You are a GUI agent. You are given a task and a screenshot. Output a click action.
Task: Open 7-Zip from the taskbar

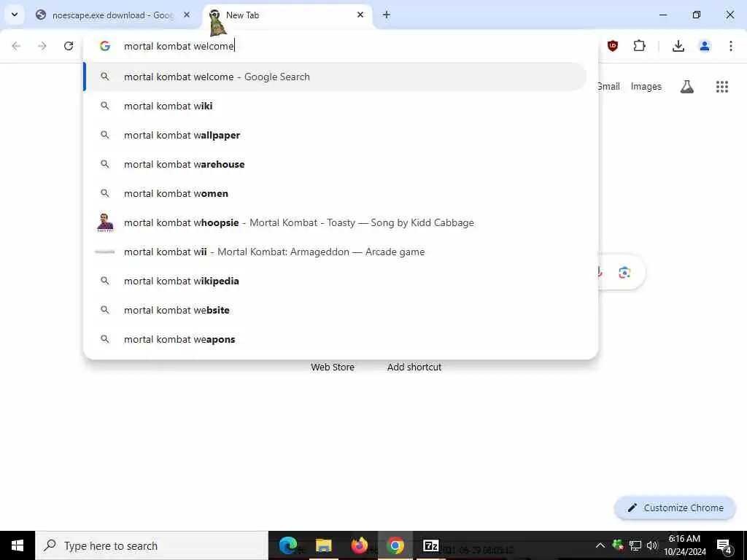[x=431, y=545]
